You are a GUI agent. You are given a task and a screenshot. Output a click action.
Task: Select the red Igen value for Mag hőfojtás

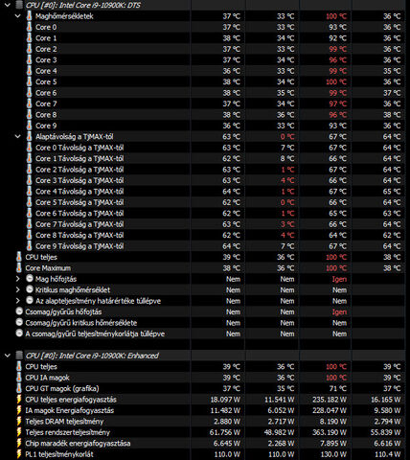click(x=339, y=279)
